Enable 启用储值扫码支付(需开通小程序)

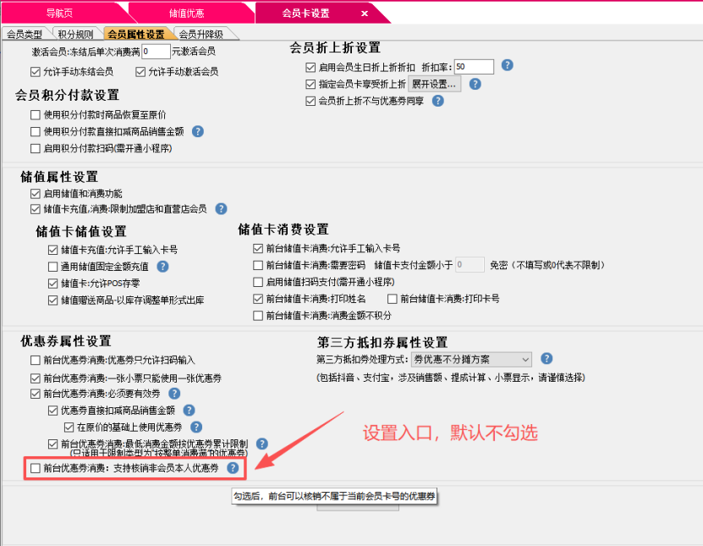tap(258, 282)
